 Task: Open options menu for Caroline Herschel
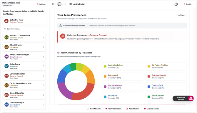(43, 76)
